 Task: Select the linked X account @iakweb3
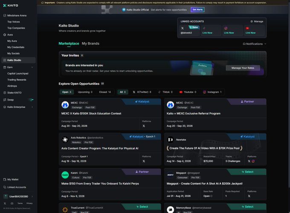click(189, 30)
